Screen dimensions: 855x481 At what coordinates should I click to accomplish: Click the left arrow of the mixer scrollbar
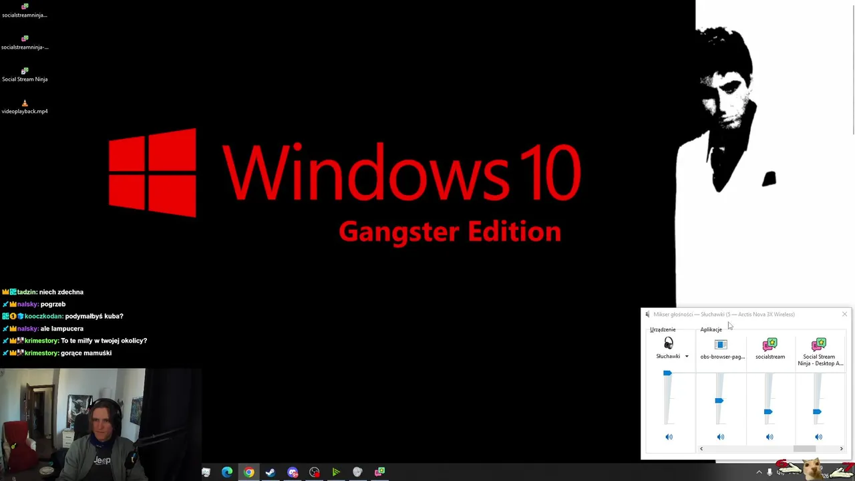[701, 449]
